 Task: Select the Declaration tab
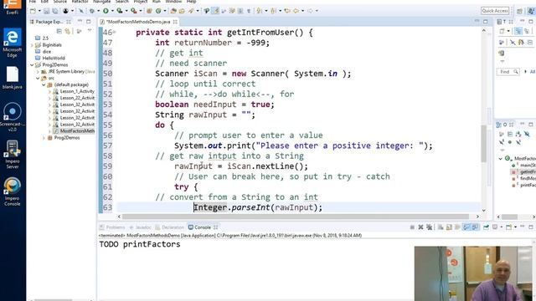169,227
